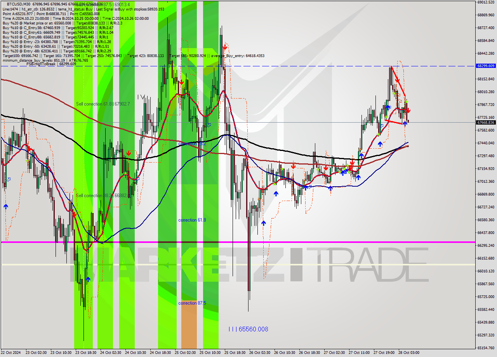The height and width of the screenshot is (357, 497).
Task: Click 68010.280 on the price axis
Action: pos(486,92)
